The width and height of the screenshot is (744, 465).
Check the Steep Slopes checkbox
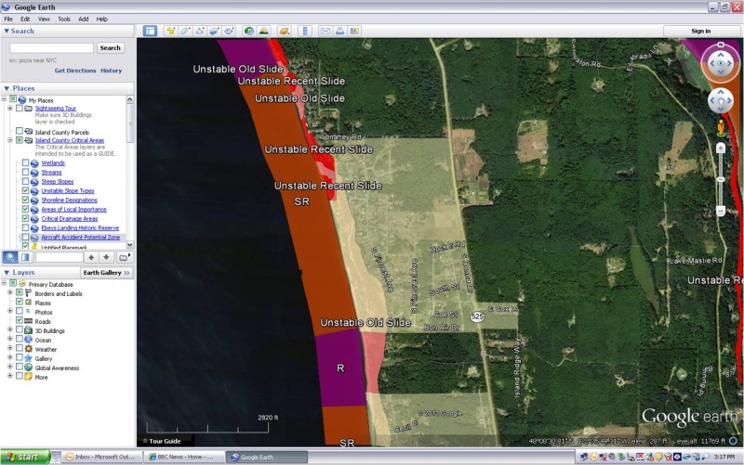pos(26,181)
